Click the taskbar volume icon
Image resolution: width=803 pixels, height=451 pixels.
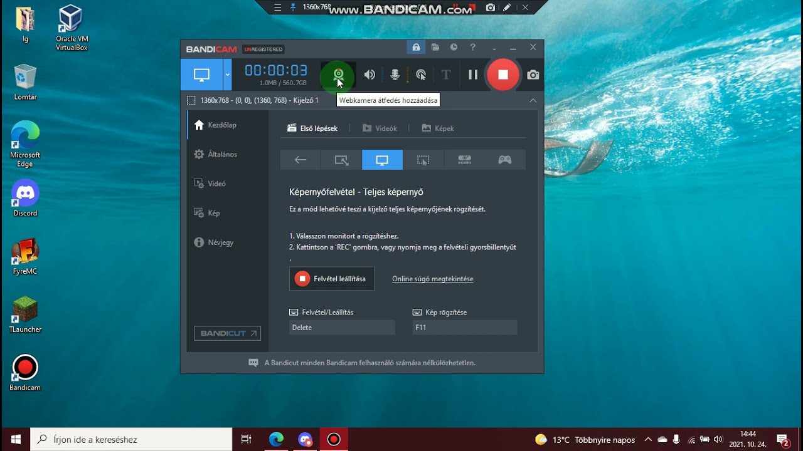click(718, 440)
